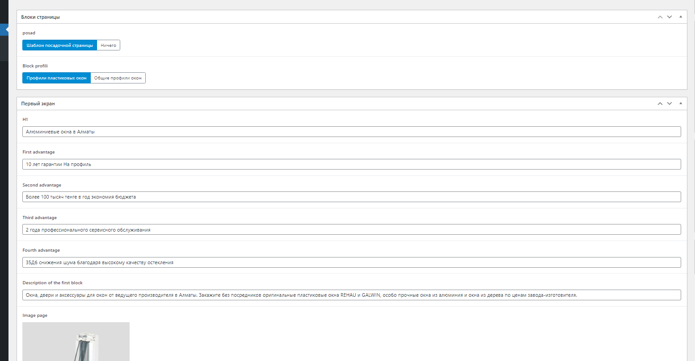The image size is (695, 361).
Task: Click the Первый экран panel title
Action: tap(38, 104)
